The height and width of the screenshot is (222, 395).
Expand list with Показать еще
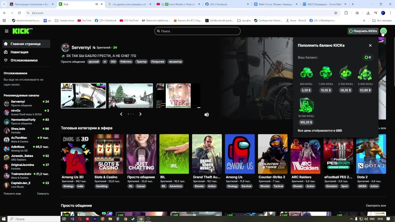click(x=12, y=194)
